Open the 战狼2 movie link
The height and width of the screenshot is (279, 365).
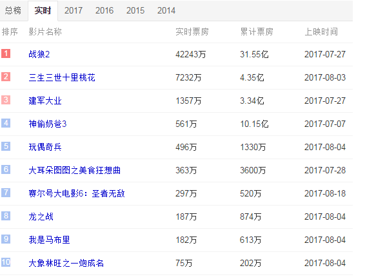tap(39, 54)
